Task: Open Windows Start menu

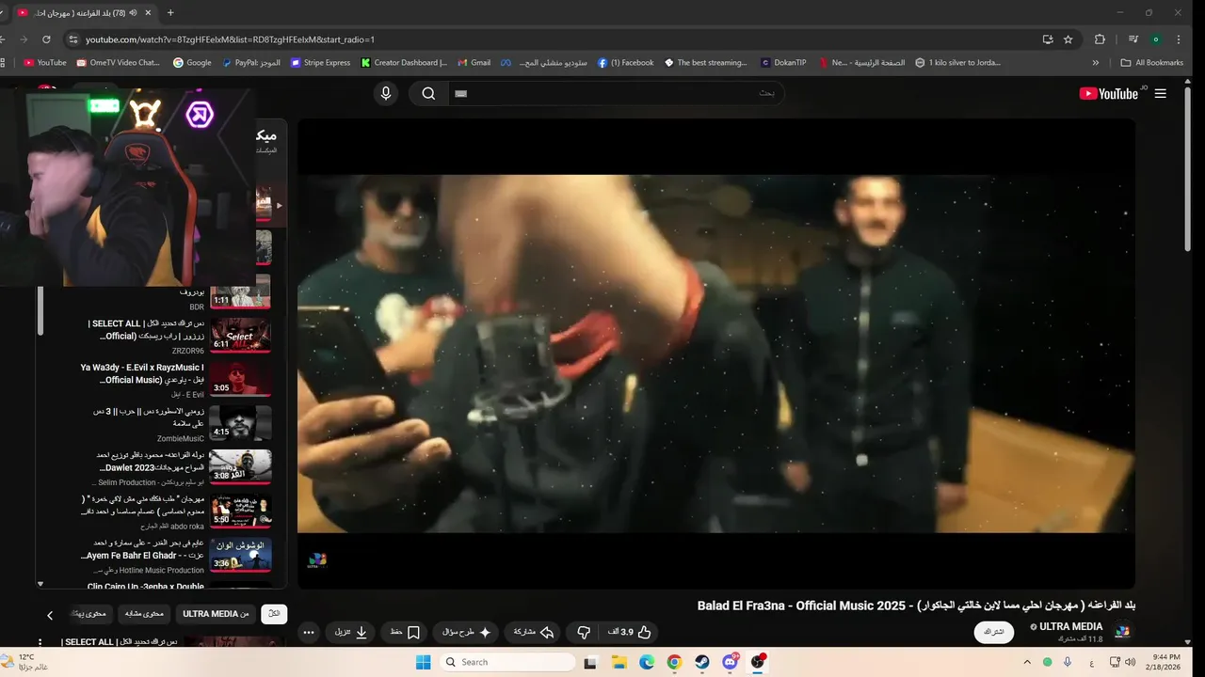Action: coord(423,662)
